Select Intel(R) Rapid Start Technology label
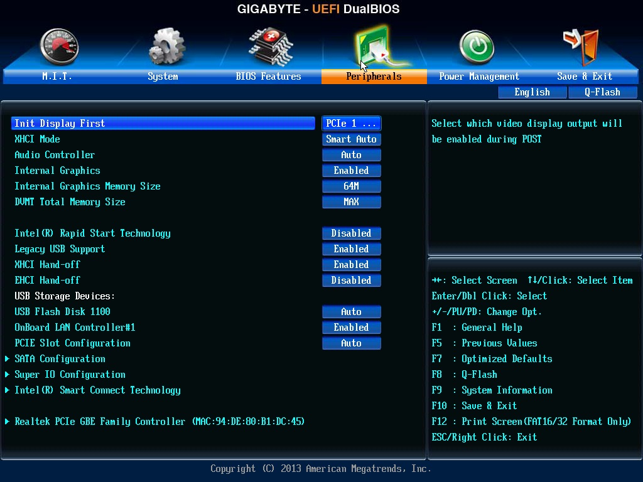 (x=92, y=233)
